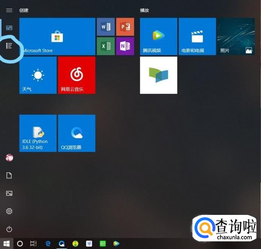This screenshot has height=249, width=261.
Task: Click the Windows Start button
Action: pos(7,244)
